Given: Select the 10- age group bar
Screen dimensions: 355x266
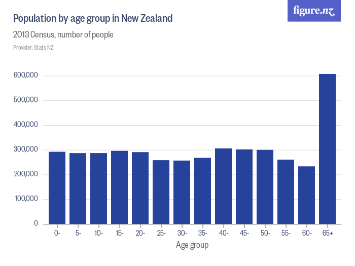Looking at the screenshot, I should [98, 188].
